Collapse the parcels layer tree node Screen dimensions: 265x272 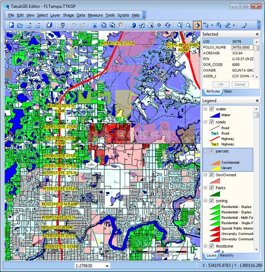[x=206, y=151]
